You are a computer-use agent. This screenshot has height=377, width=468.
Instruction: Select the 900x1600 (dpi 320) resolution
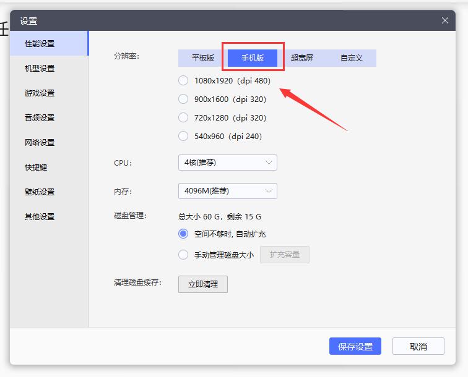tap(183, 99)
